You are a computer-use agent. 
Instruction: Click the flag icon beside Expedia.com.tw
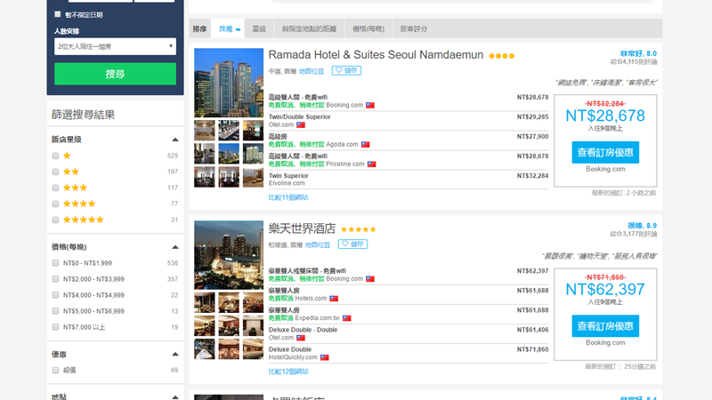point(347,318)
